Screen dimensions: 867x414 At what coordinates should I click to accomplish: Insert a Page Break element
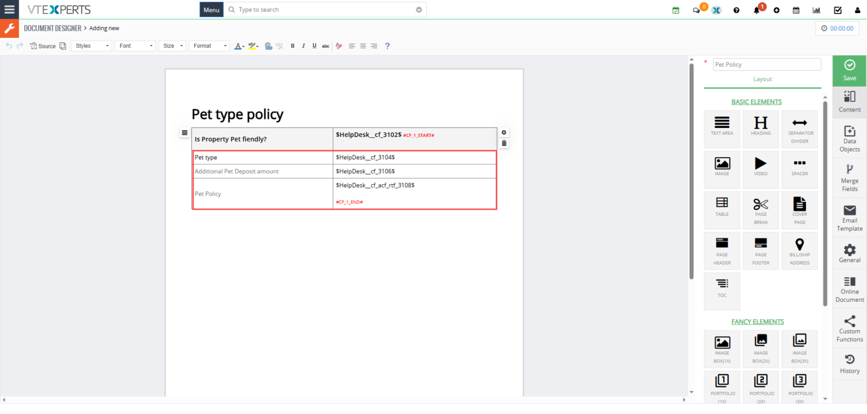point(760,209)
